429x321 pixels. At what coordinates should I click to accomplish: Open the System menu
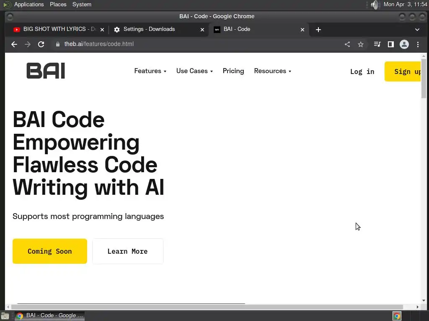tap(82, 4)
